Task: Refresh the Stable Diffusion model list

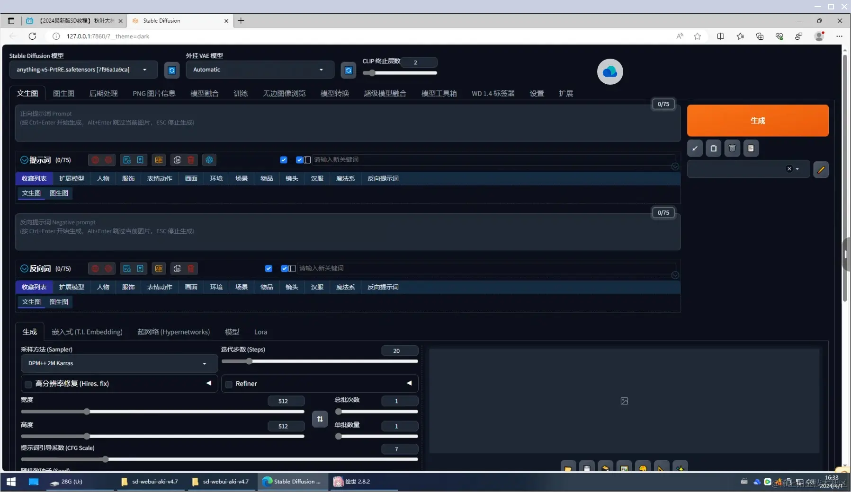Action: pos(172,70)
